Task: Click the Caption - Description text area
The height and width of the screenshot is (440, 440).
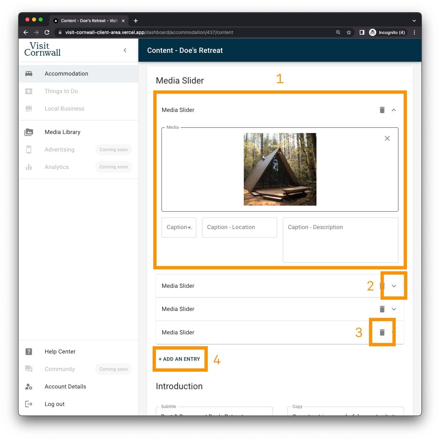Action: 340,240
